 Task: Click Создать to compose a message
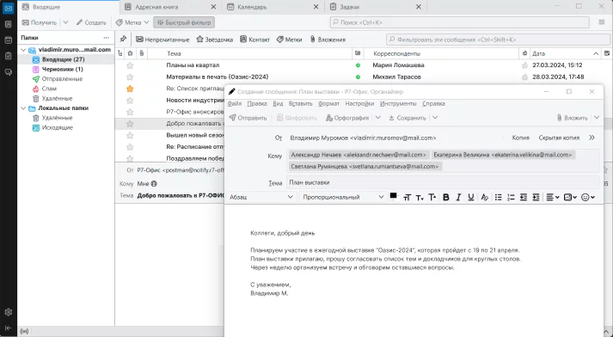tap(91, 22)
